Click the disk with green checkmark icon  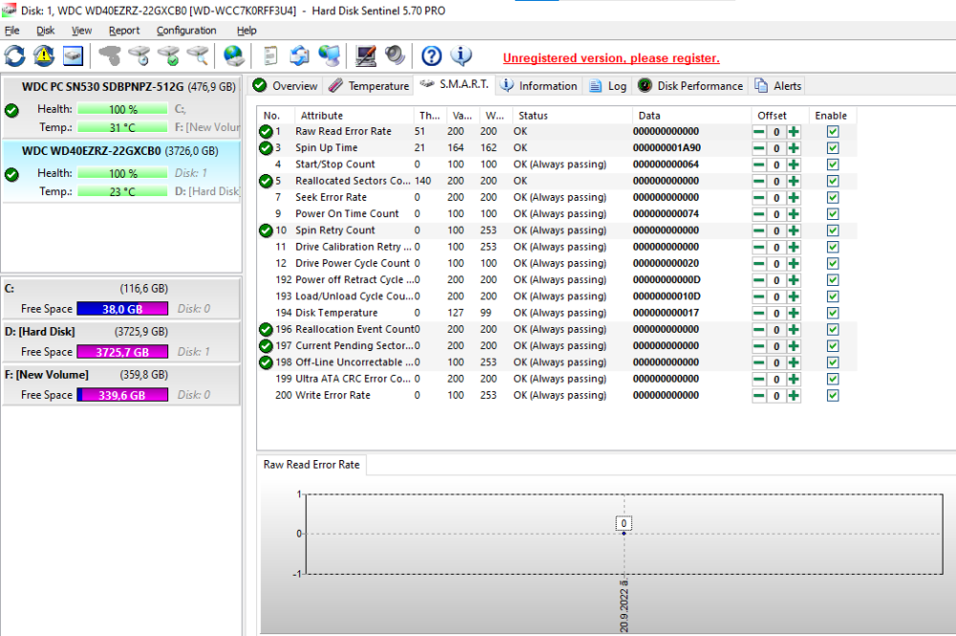169,55
